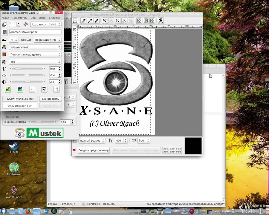
Task: Open the free aspect ratio dropdown
Action: coord(144,141)
